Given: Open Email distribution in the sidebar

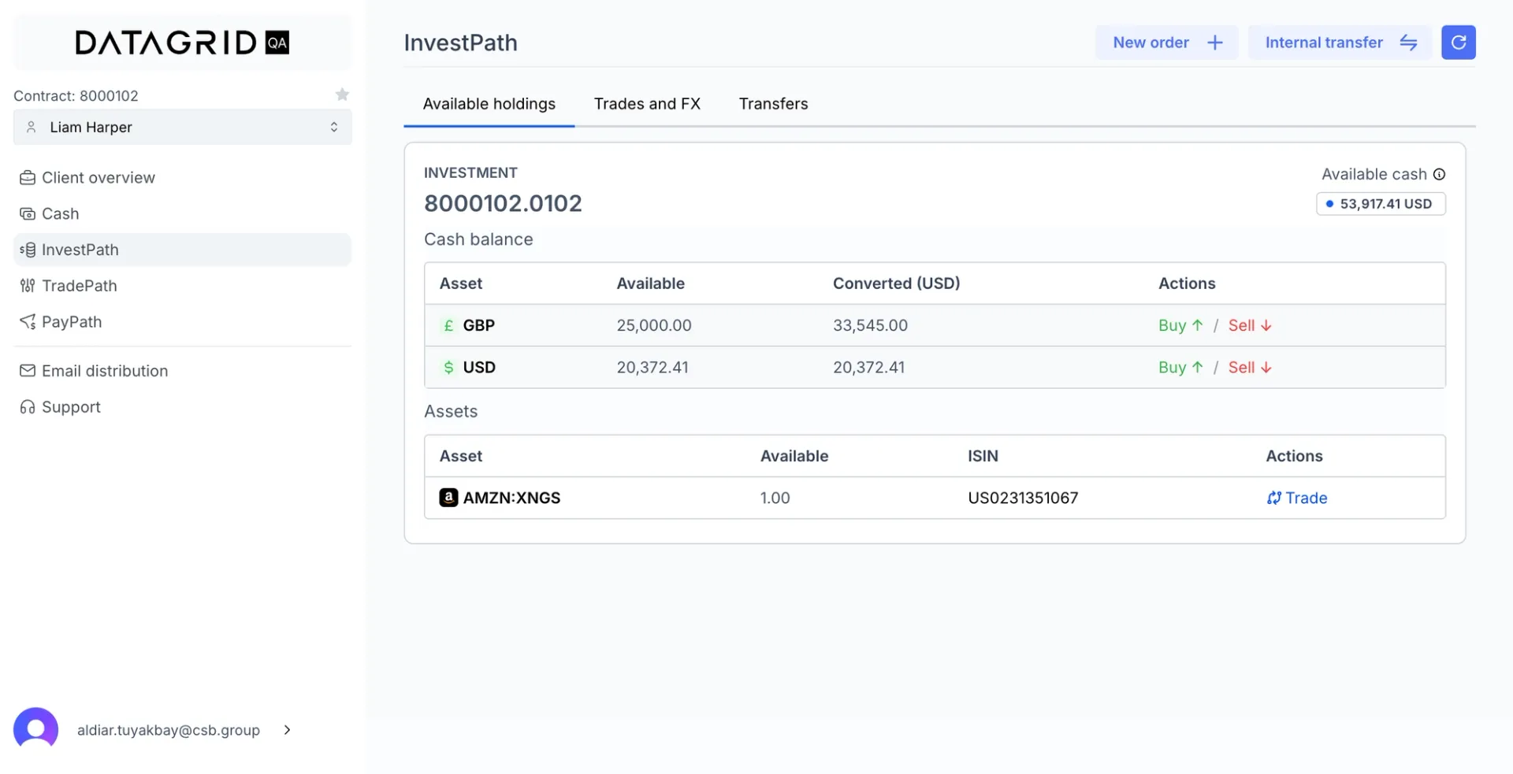Looking at the screenshot, I should [182, 371].
